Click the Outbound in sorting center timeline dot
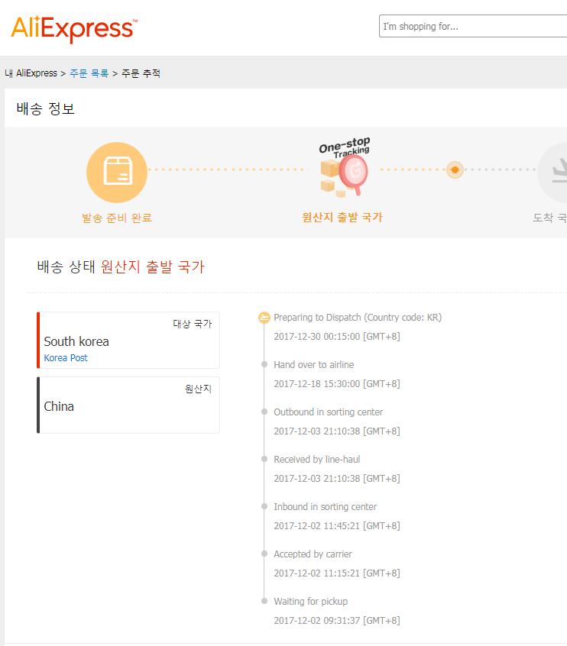Viewport: 567px width, 646px height. pos(264,412)
